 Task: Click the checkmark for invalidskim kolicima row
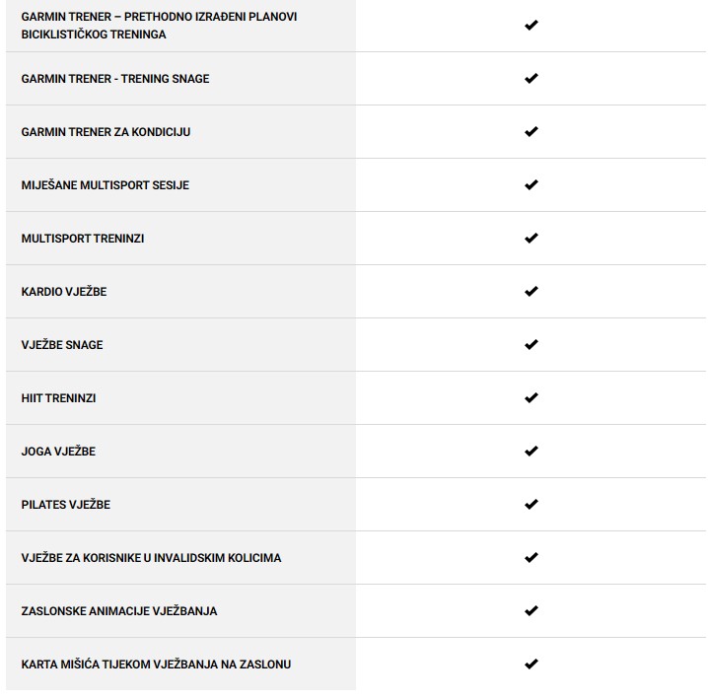[x=531, y=558]
